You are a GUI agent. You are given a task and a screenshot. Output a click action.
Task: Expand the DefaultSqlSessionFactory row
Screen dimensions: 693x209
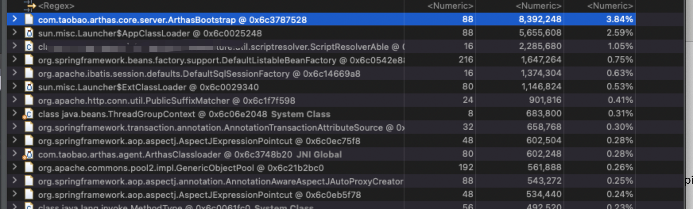[x=15, y=73]
